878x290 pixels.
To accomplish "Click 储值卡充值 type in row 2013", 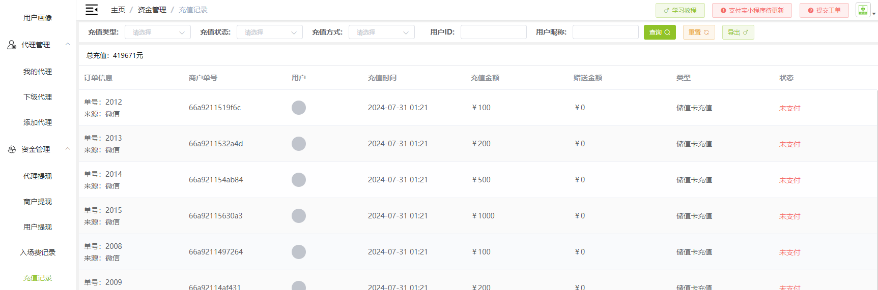I will click(x=694, y=144).
